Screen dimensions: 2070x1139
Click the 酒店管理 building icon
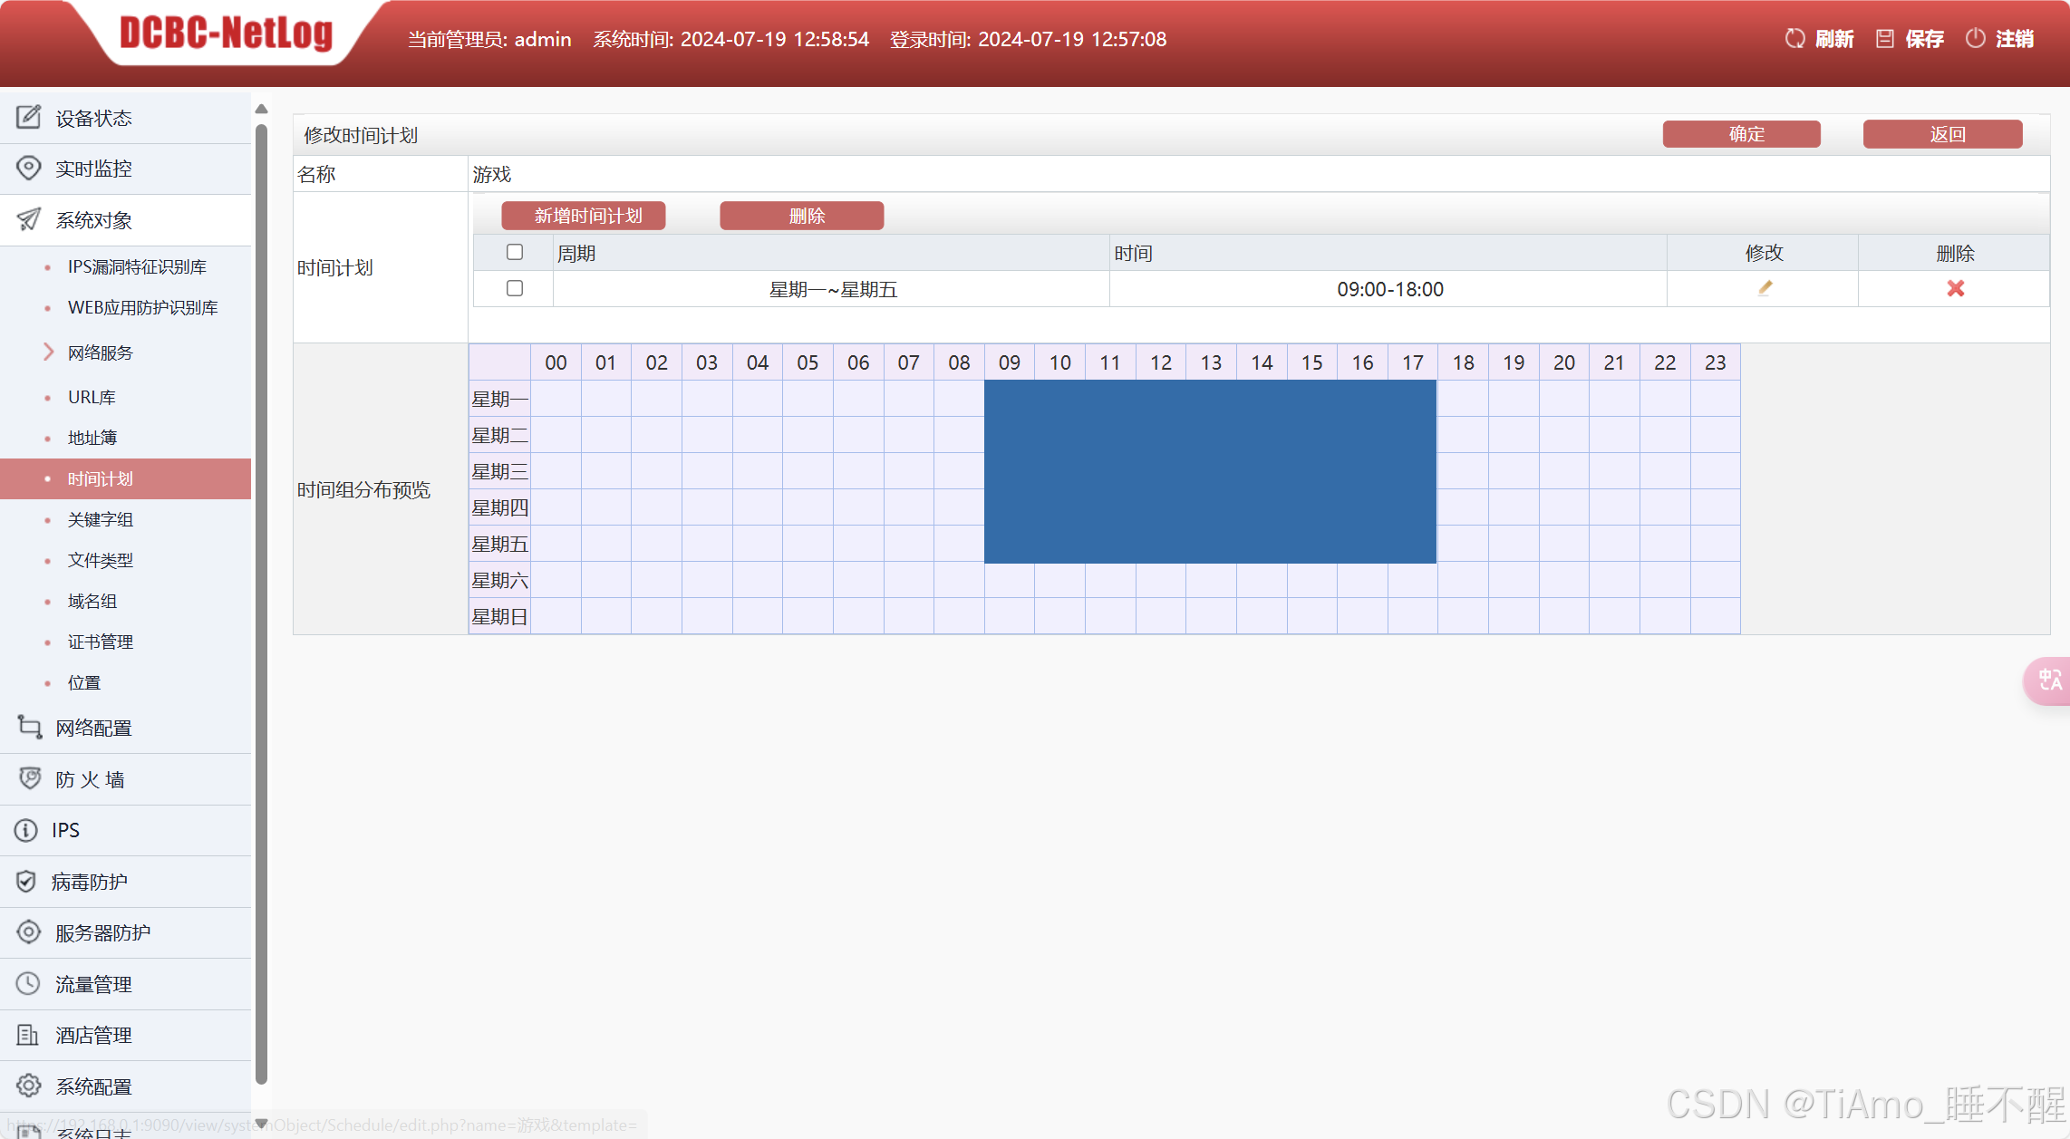point(28,1034)
